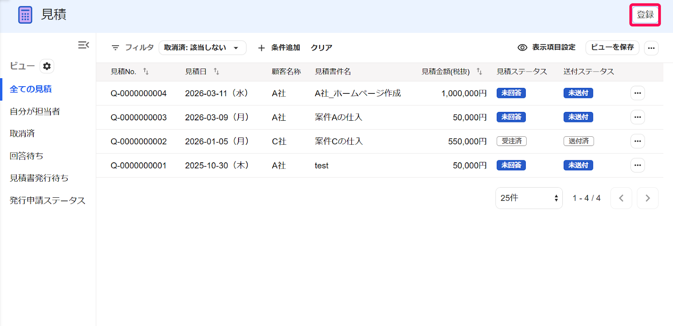Click the 未送付 badge in row Q-0000000001

coord(578,165)
